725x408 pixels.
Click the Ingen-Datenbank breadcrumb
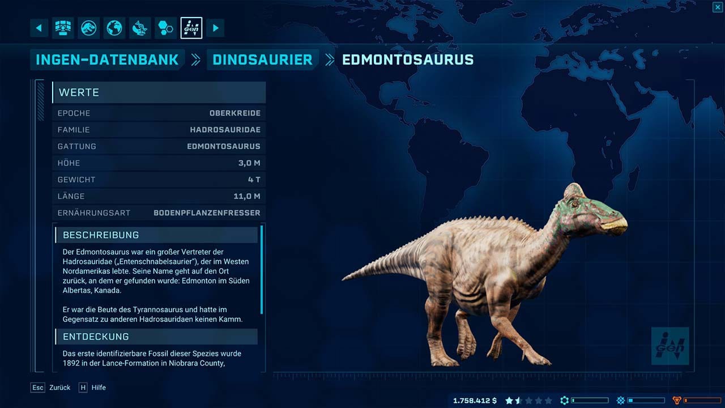(x=107, y=59)
